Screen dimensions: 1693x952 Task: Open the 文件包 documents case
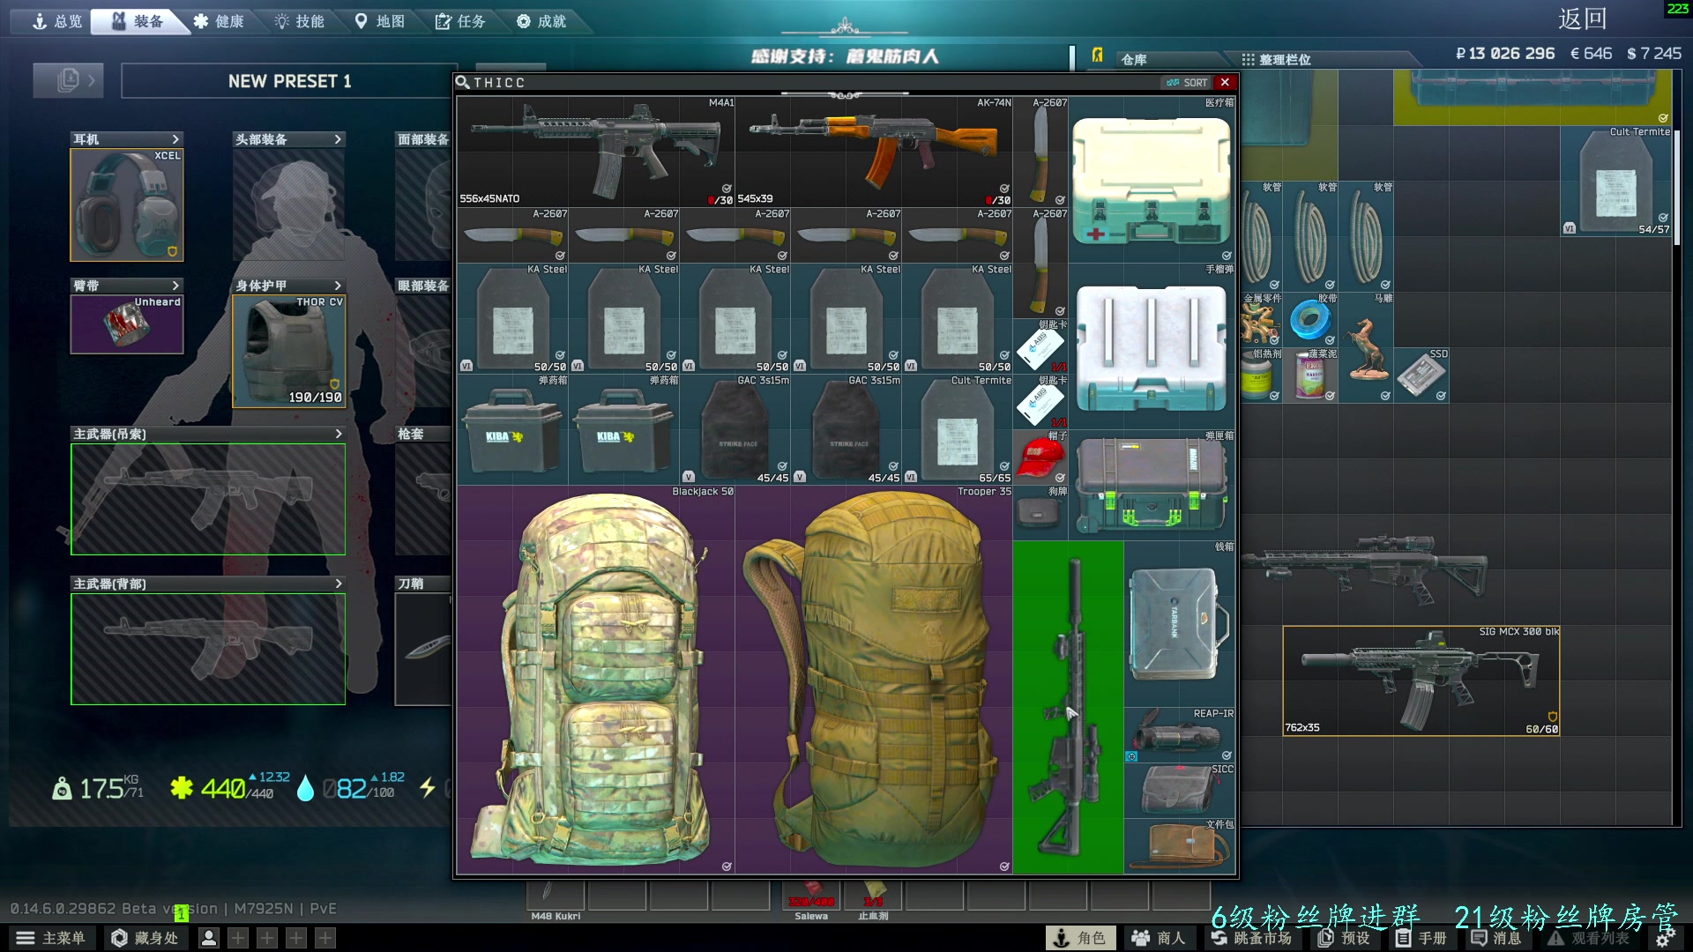[x=1180, y=845]
